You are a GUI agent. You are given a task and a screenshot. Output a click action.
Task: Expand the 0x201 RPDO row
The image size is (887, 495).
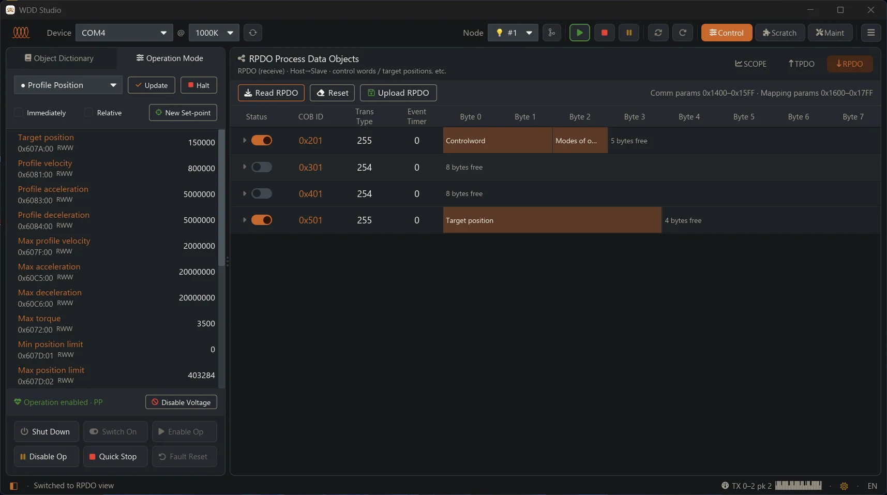[244, 140]
